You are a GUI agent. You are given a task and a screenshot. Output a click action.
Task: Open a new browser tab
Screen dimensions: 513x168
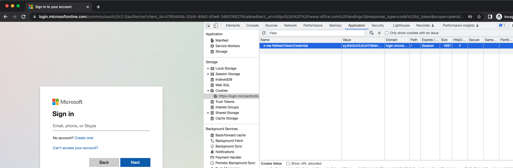point(98,7)
